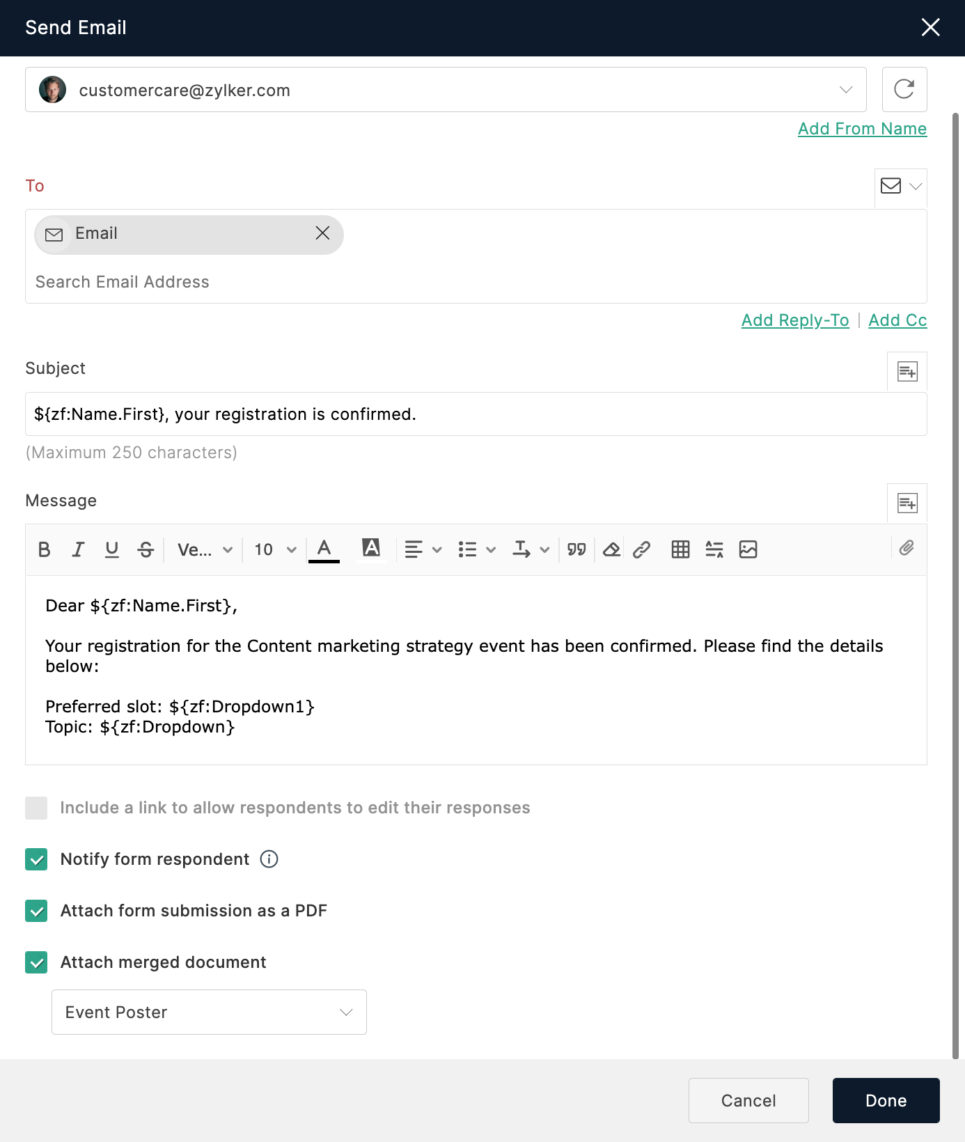Attach a file with the paperclip icon

(907, 548)
